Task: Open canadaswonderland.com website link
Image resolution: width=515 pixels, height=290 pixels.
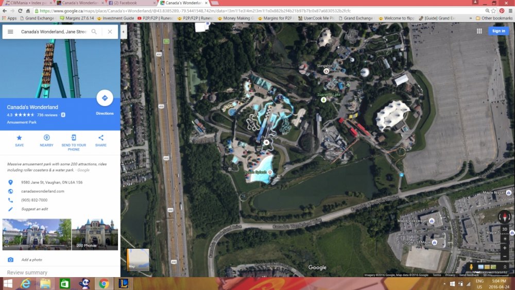Action: click(x=43, y=191)
